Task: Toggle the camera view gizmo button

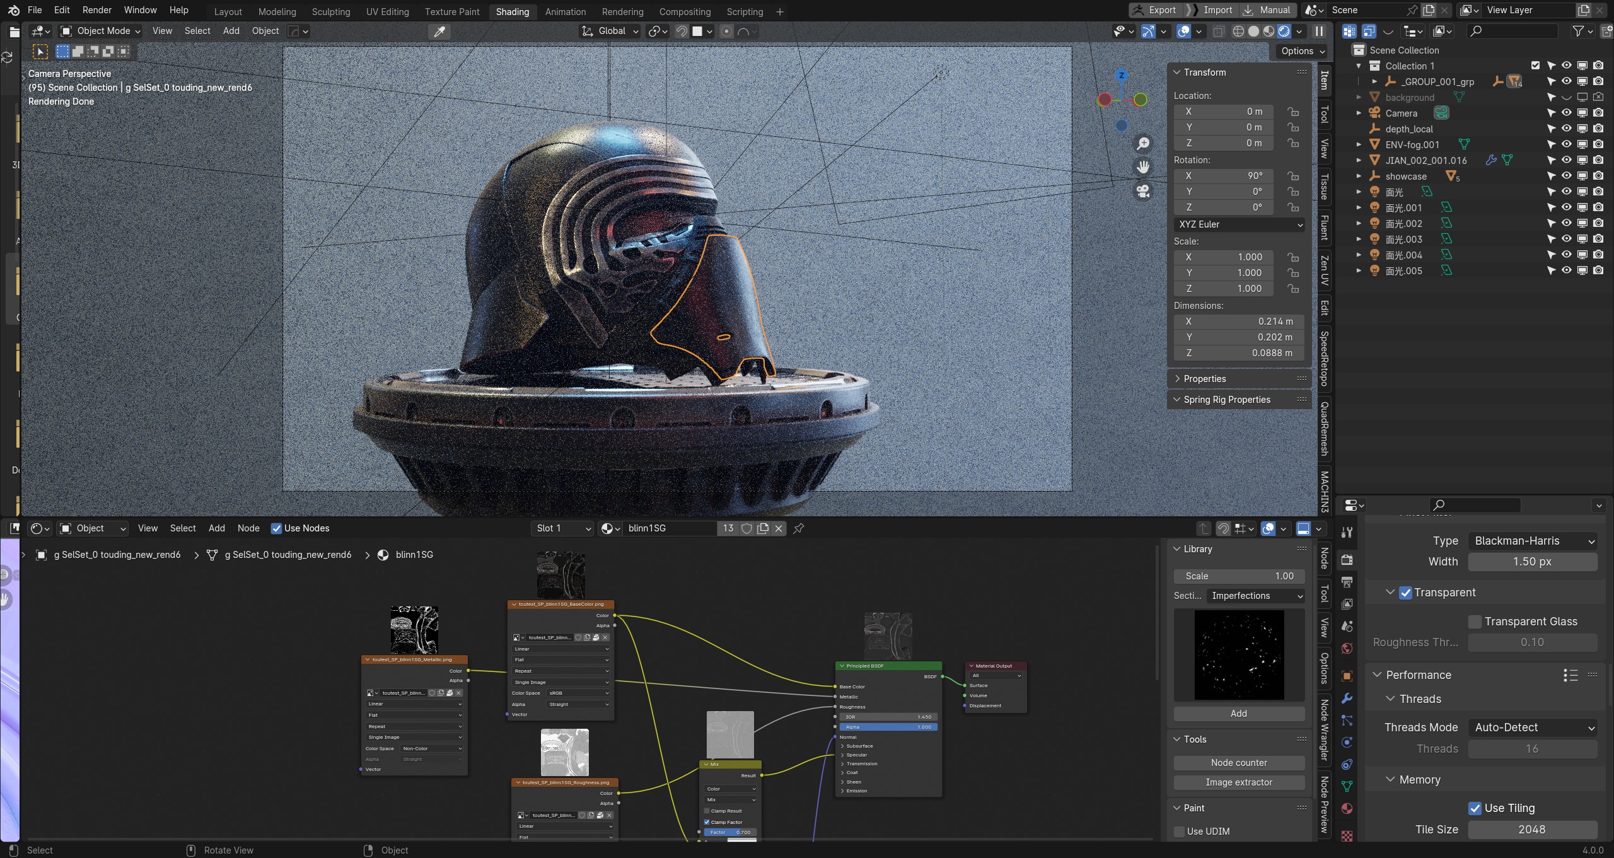Action: 1143,191
